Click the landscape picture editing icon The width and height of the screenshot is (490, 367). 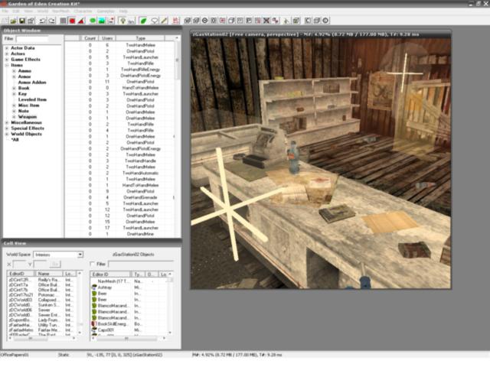pos(102,21)
